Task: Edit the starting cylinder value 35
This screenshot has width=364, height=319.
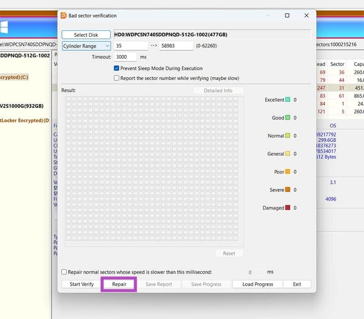Action: pos(132,46)
